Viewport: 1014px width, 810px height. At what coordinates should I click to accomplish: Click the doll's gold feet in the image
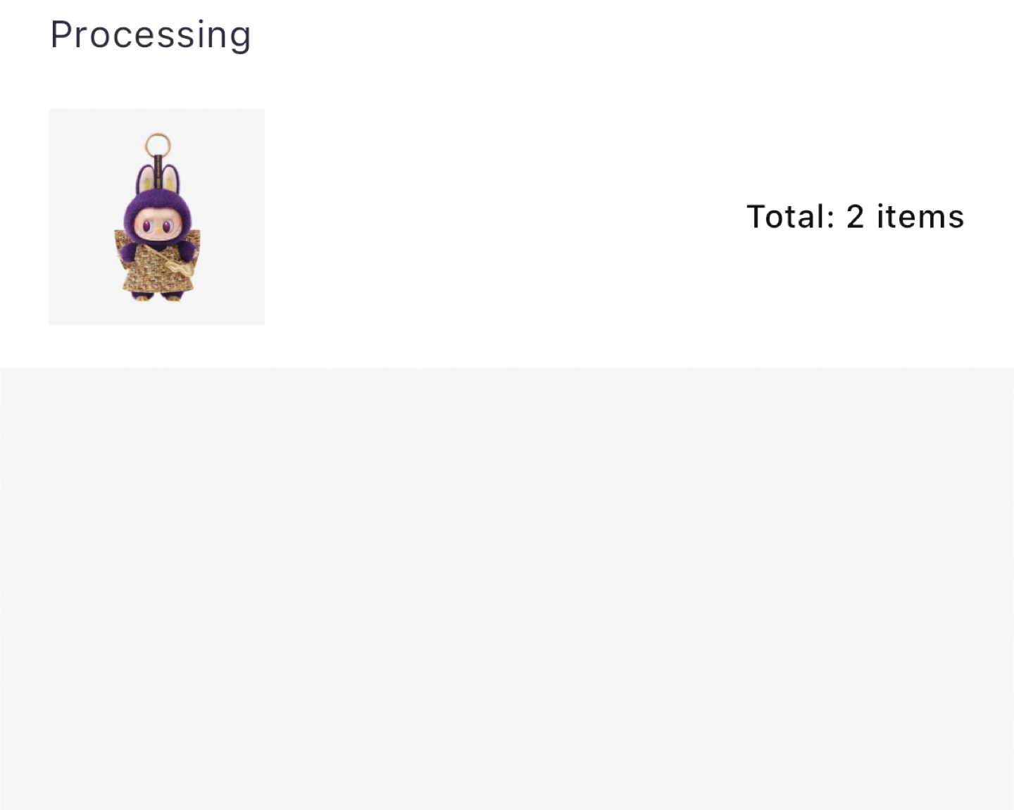coord(156,296)
